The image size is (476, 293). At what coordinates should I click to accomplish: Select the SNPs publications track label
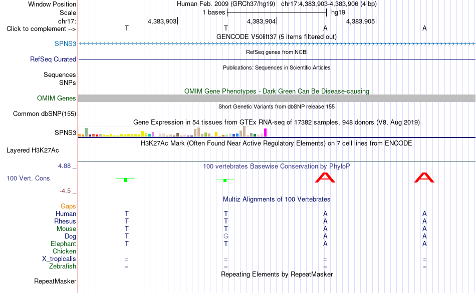coord(68,82)
